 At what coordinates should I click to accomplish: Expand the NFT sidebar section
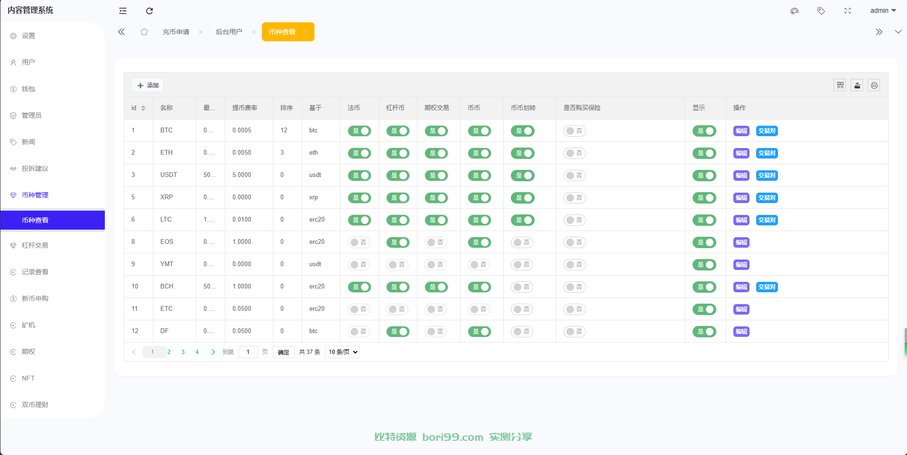(53, 378)
